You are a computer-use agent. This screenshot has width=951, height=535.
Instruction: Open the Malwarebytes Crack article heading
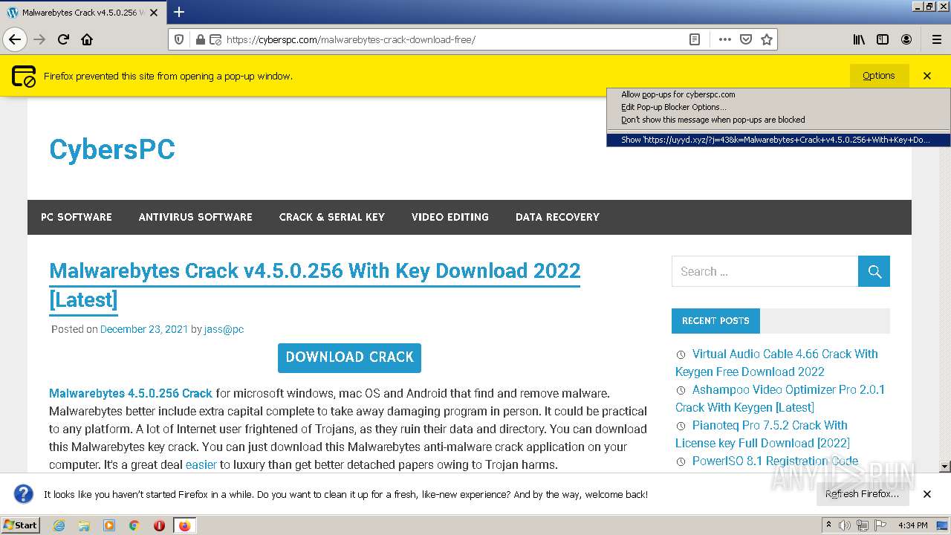click(315, 285)
